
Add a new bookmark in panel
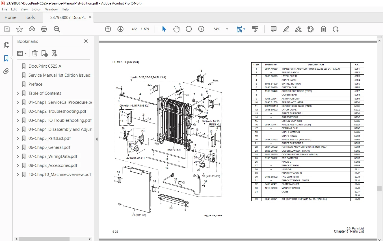(x=44, y=53)
